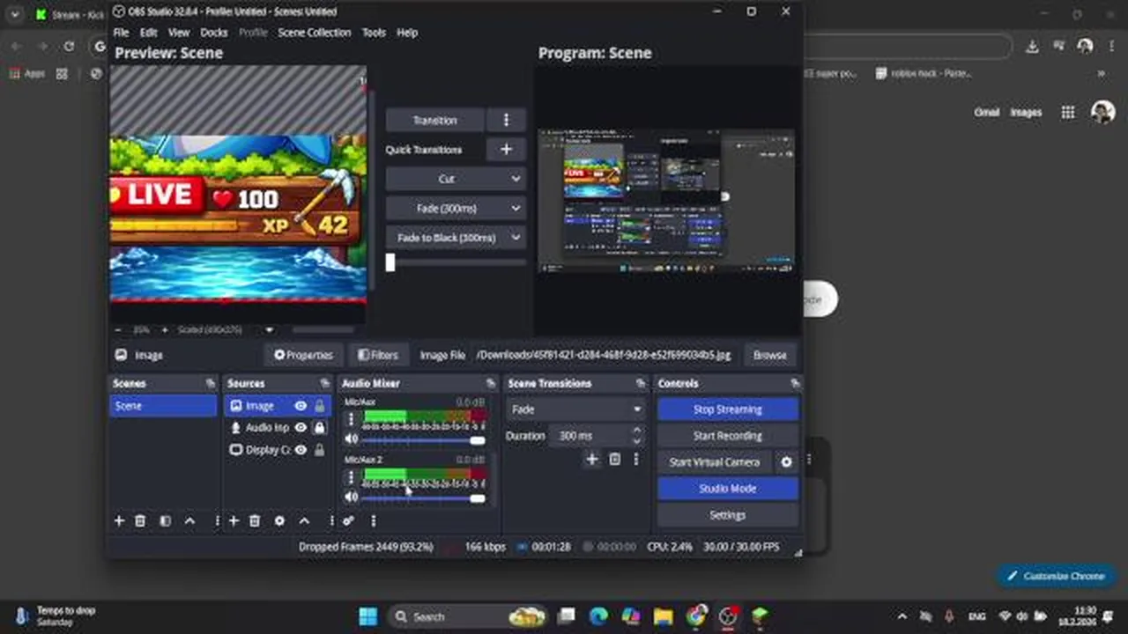Float the Scenes dock panel icon
1128x634 pixels.
point(210,384)
